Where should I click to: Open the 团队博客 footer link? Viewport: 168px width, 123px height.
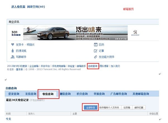pyautogui.click(x=104, y=66)
